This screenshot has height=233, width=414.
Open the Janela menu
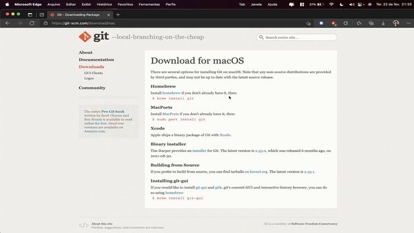256,5
